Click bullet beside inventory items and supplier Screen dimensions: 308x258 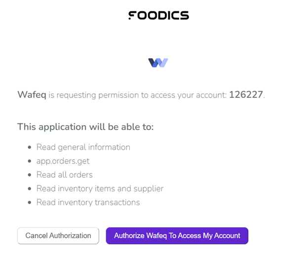click(30, 189)
